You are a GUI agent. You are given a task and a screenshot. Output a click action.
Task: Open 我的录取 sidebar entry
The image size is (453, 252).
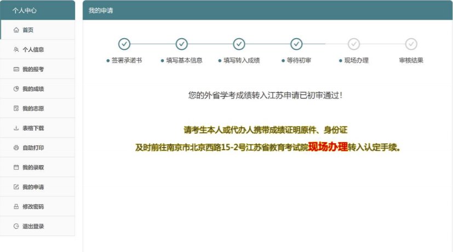point(38,167)
